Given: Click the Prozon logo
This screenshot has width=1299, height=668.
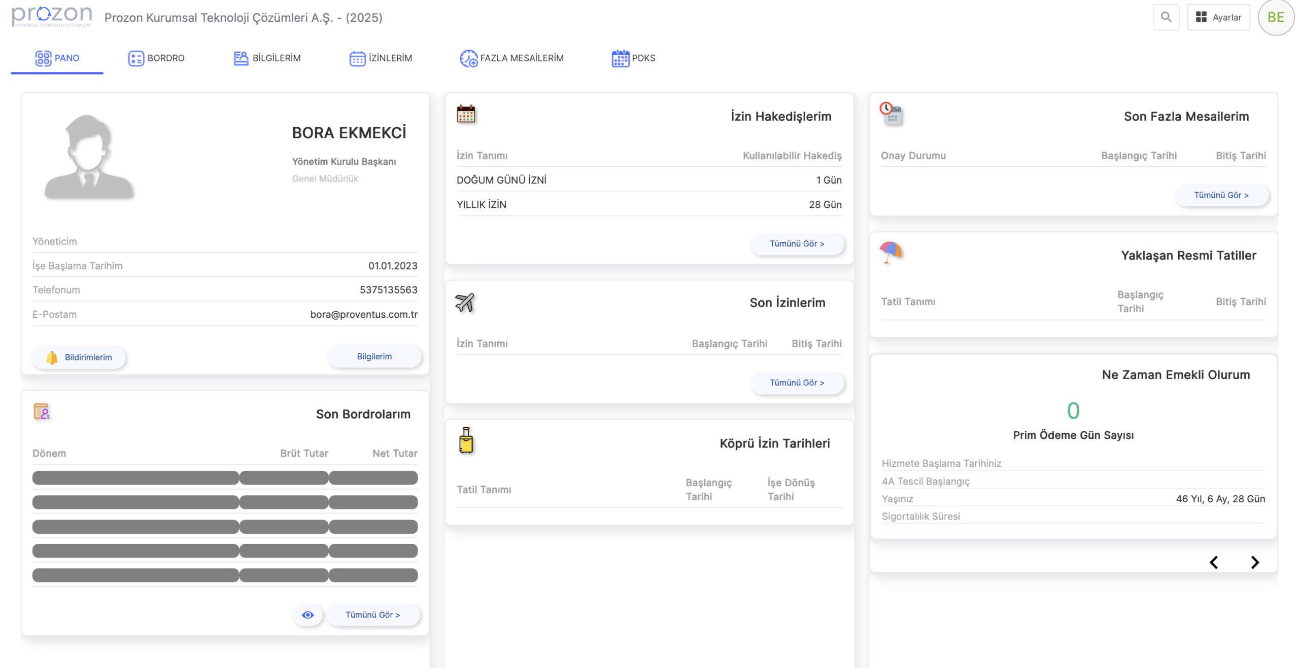Looking at the screenshot, I should 51,16.
